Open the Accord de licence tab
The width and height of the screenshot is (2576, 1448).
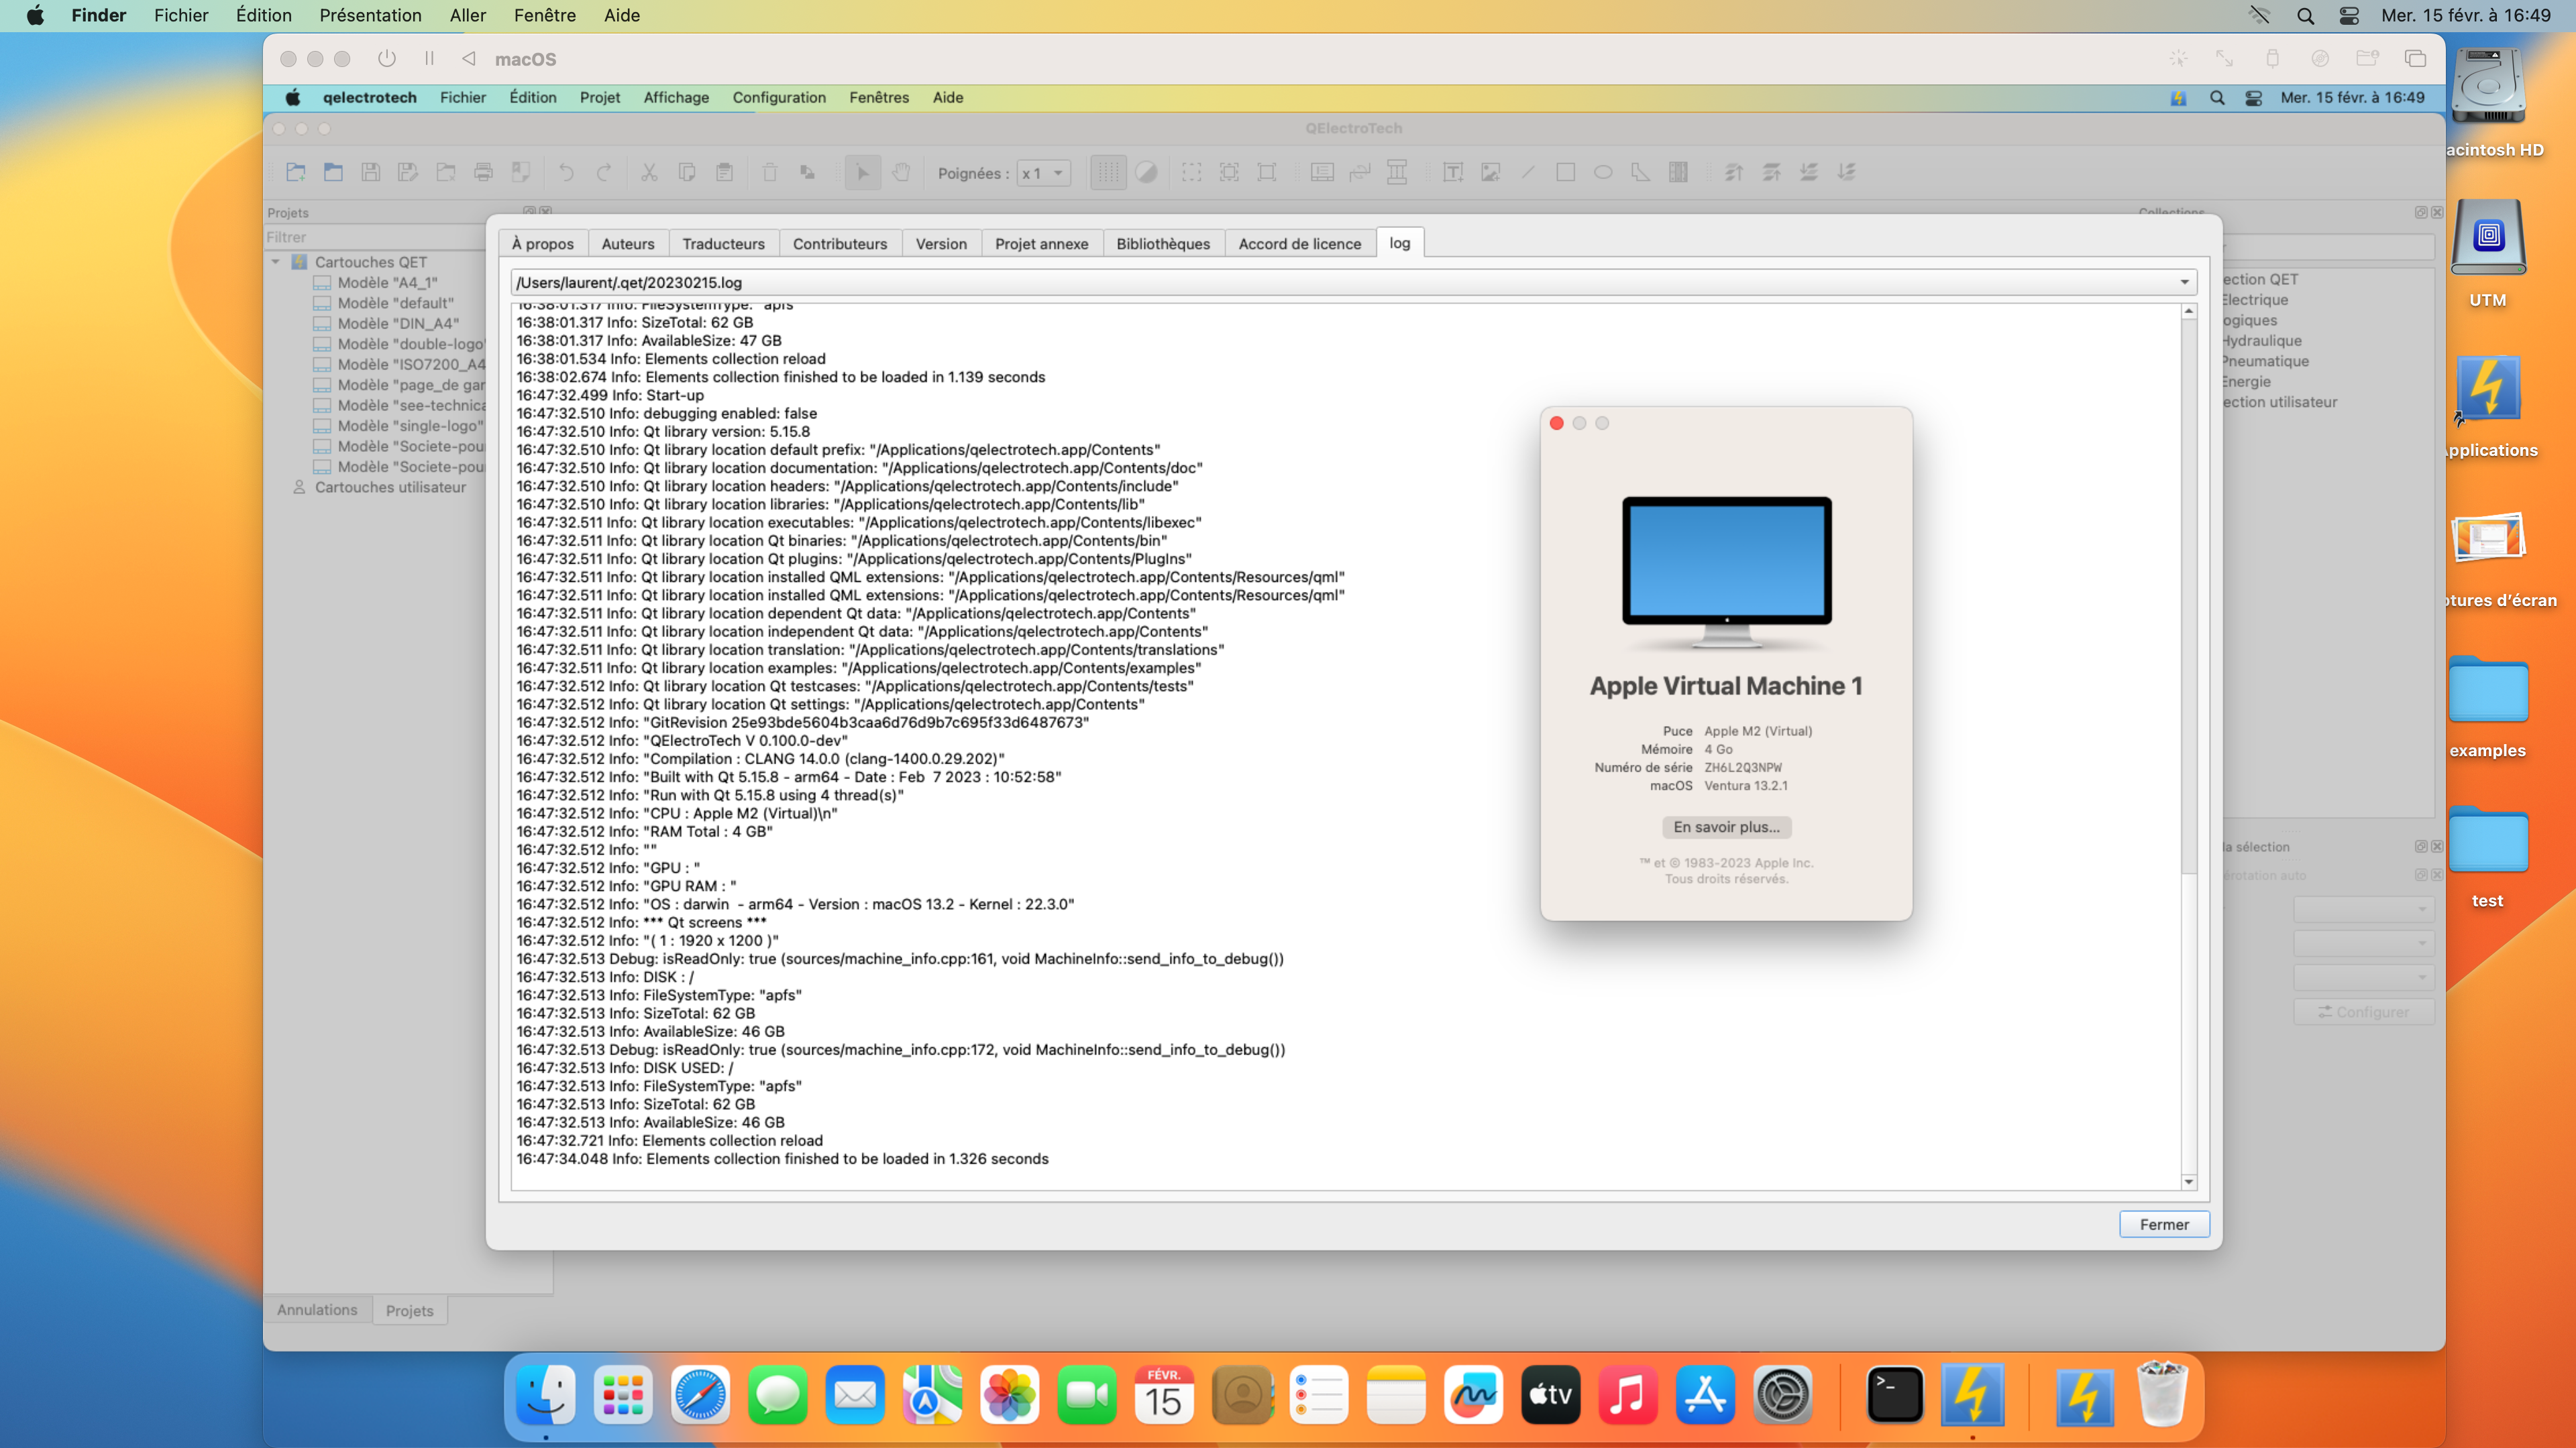pyautogui.click(x=1300, y=244)
